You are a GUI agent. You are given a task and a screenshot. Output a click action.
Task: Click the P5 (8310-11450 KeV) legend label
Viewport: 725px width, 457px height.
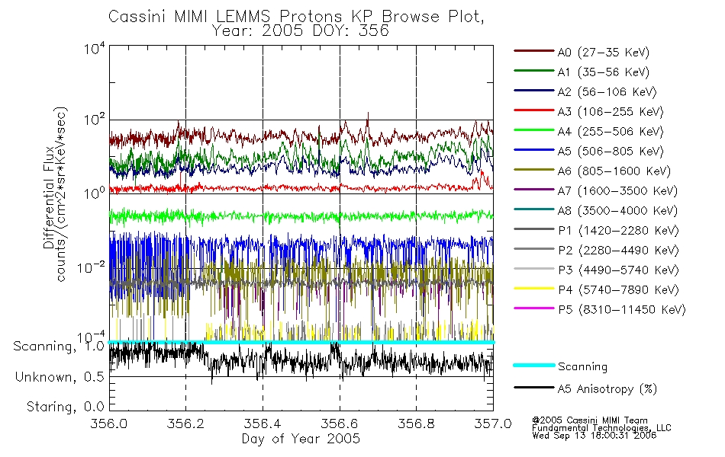(x=622, y=310)
